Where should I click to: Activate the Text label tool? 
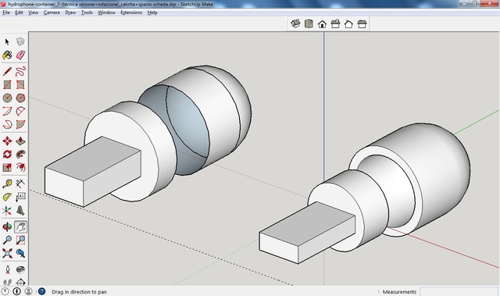click(x=20, y=197)
